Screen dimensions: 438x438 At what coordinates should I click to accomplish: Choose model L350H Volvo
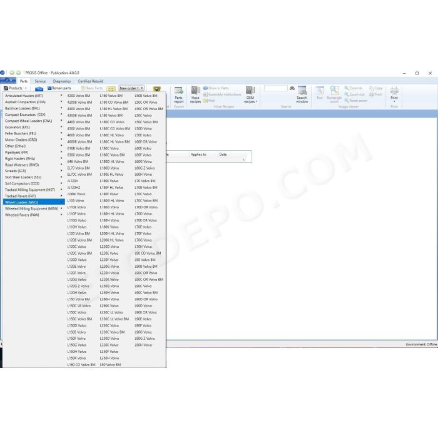109,358
